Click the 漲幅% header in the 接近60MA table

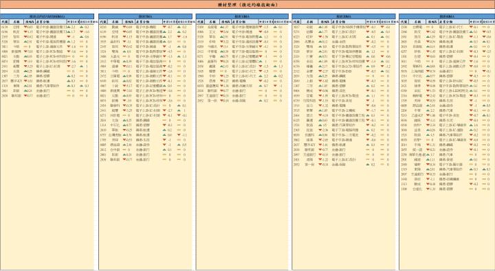click(x=432, y=22)
